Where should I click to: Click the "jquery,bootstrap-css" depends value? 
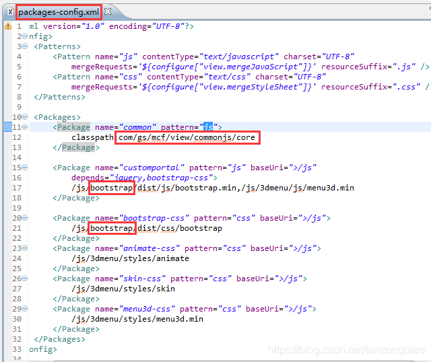[x=162, y=178]
